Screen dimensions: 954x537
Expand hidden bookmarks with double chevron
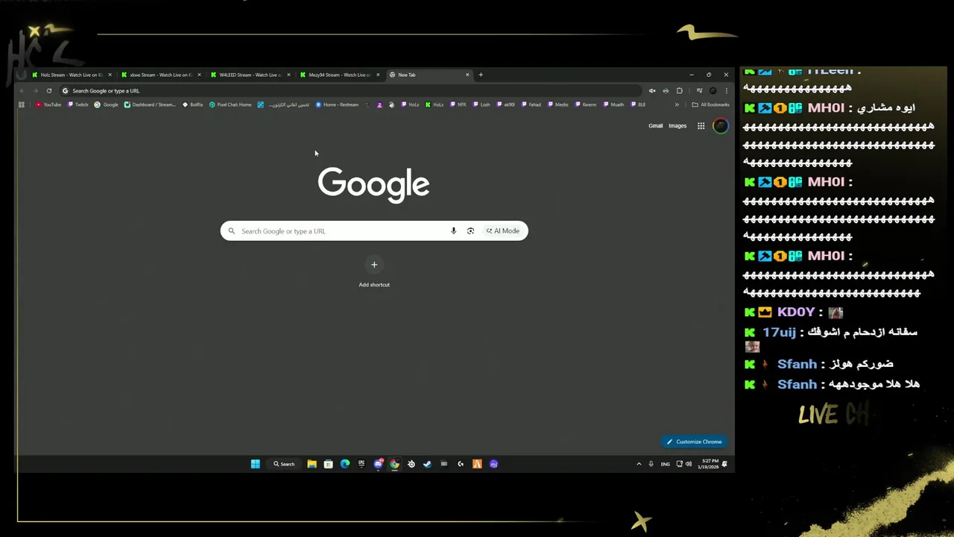[x=677, y=104]
